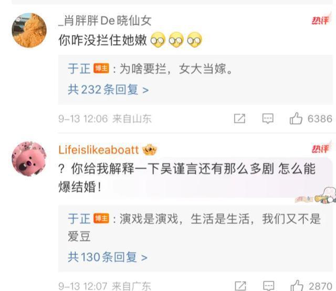Viewport: 336px width, 291px height.
Task: Open 于正 link in first reply
Action: pyautogui.click(x=79, y=69)
